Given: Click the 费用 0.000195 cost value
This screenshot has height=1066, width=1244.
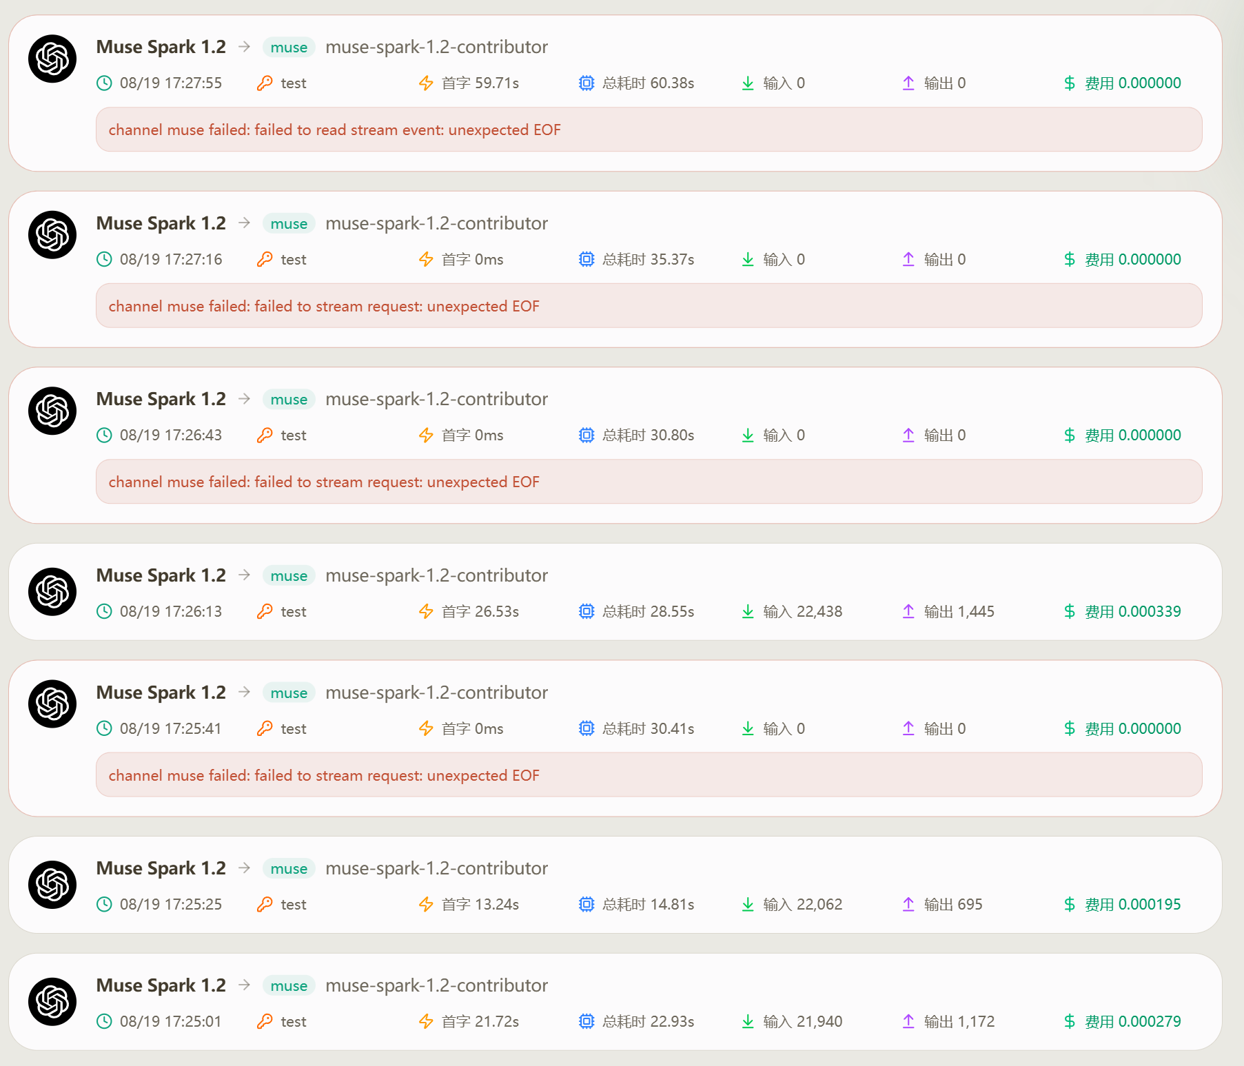Looking at the screenshot, I should point(1132,904).
